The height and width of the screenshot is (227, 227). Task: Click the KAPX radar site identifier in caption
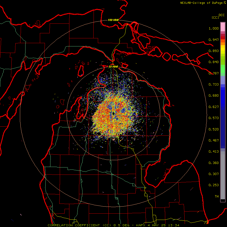pyautogui.click(x=141, y=225)
